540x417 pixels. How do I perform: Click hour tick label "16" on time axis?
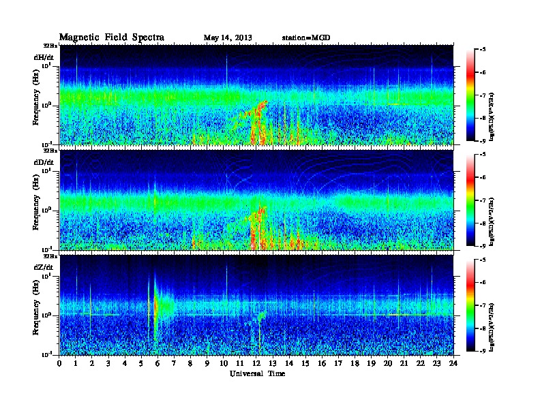point(322,364)
